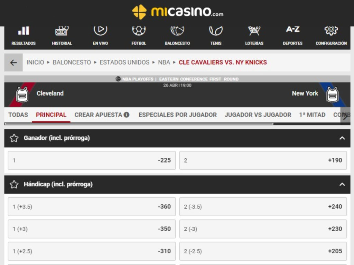354x265 pixels.
Task: Go to Baloncesto breadcrumb link
Action: (72, 62)
